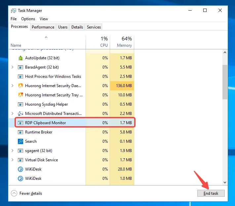Expand the Virtual Disk Service process
This screenshot has width=235, height=206.
point(13,160)
